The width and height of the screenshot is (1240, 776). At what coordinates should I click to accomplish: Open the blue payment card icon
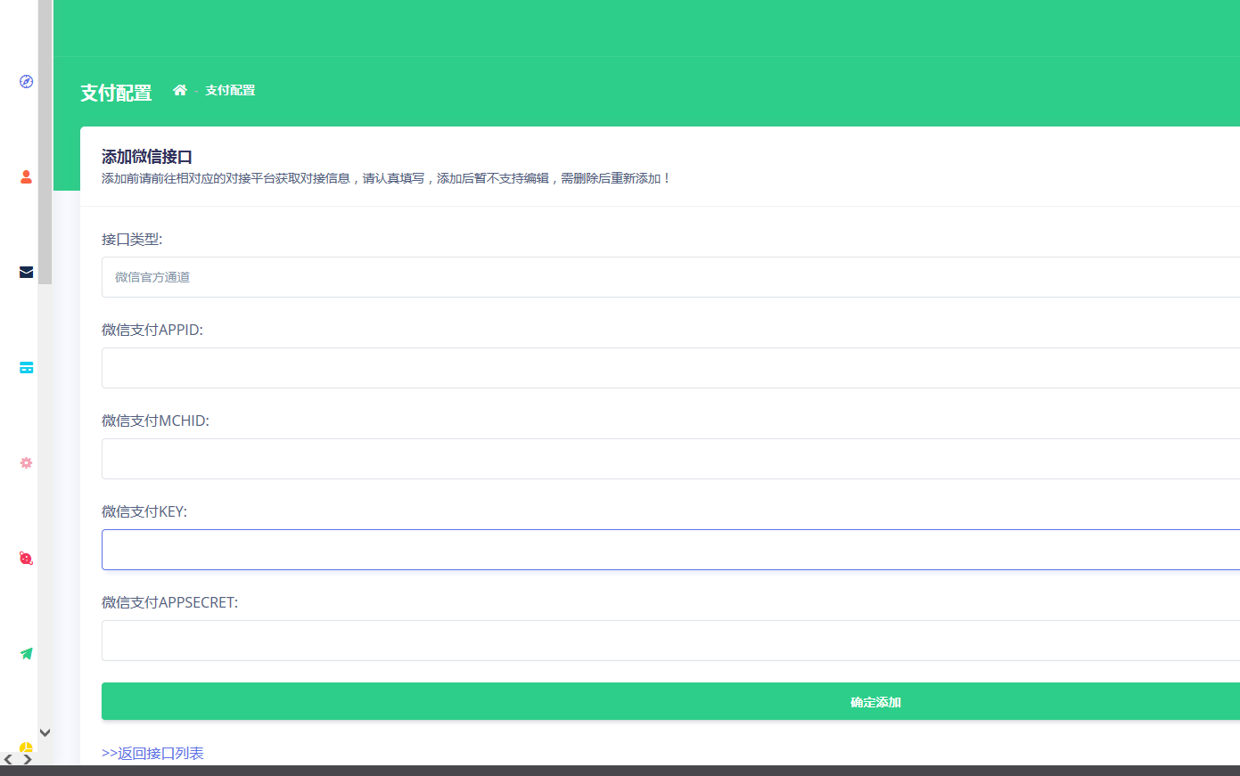26,367
